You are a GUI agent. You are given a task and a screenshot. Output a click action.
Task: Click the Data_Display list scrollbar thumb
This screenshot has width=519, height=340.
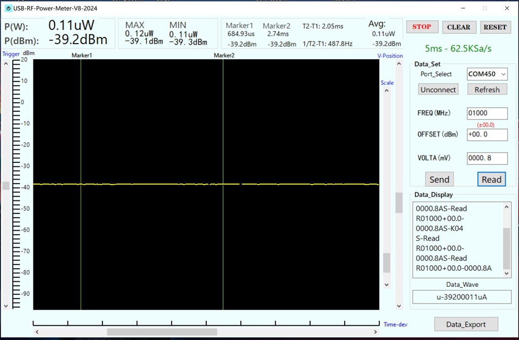(x=506, y=248)
